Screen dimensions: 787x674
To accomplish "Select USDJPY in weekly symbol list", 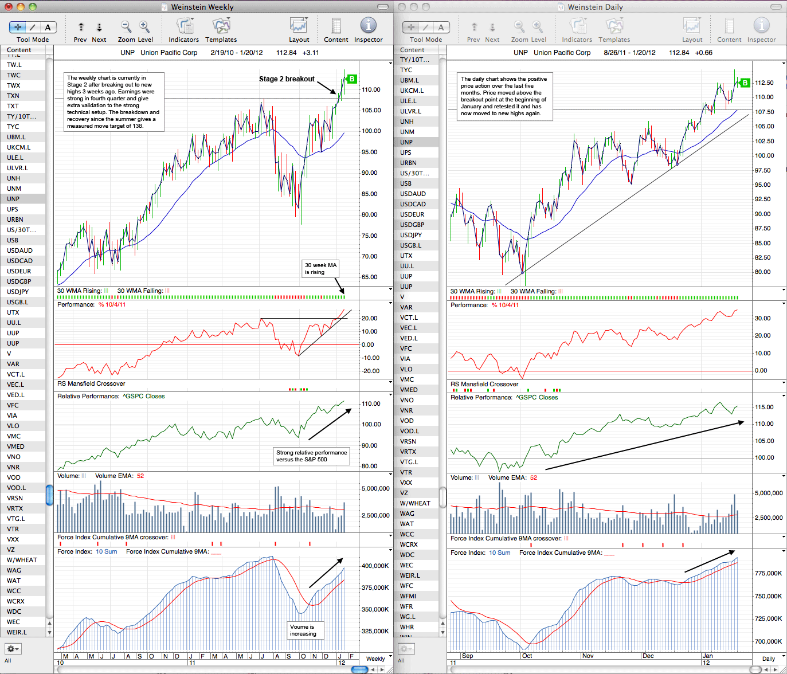I will coord(23,292).
